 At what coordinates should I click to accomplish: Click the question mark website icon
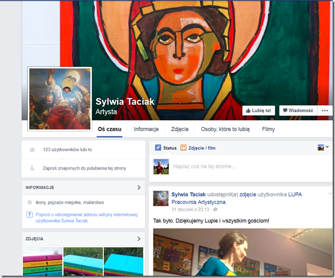(30, 215)
